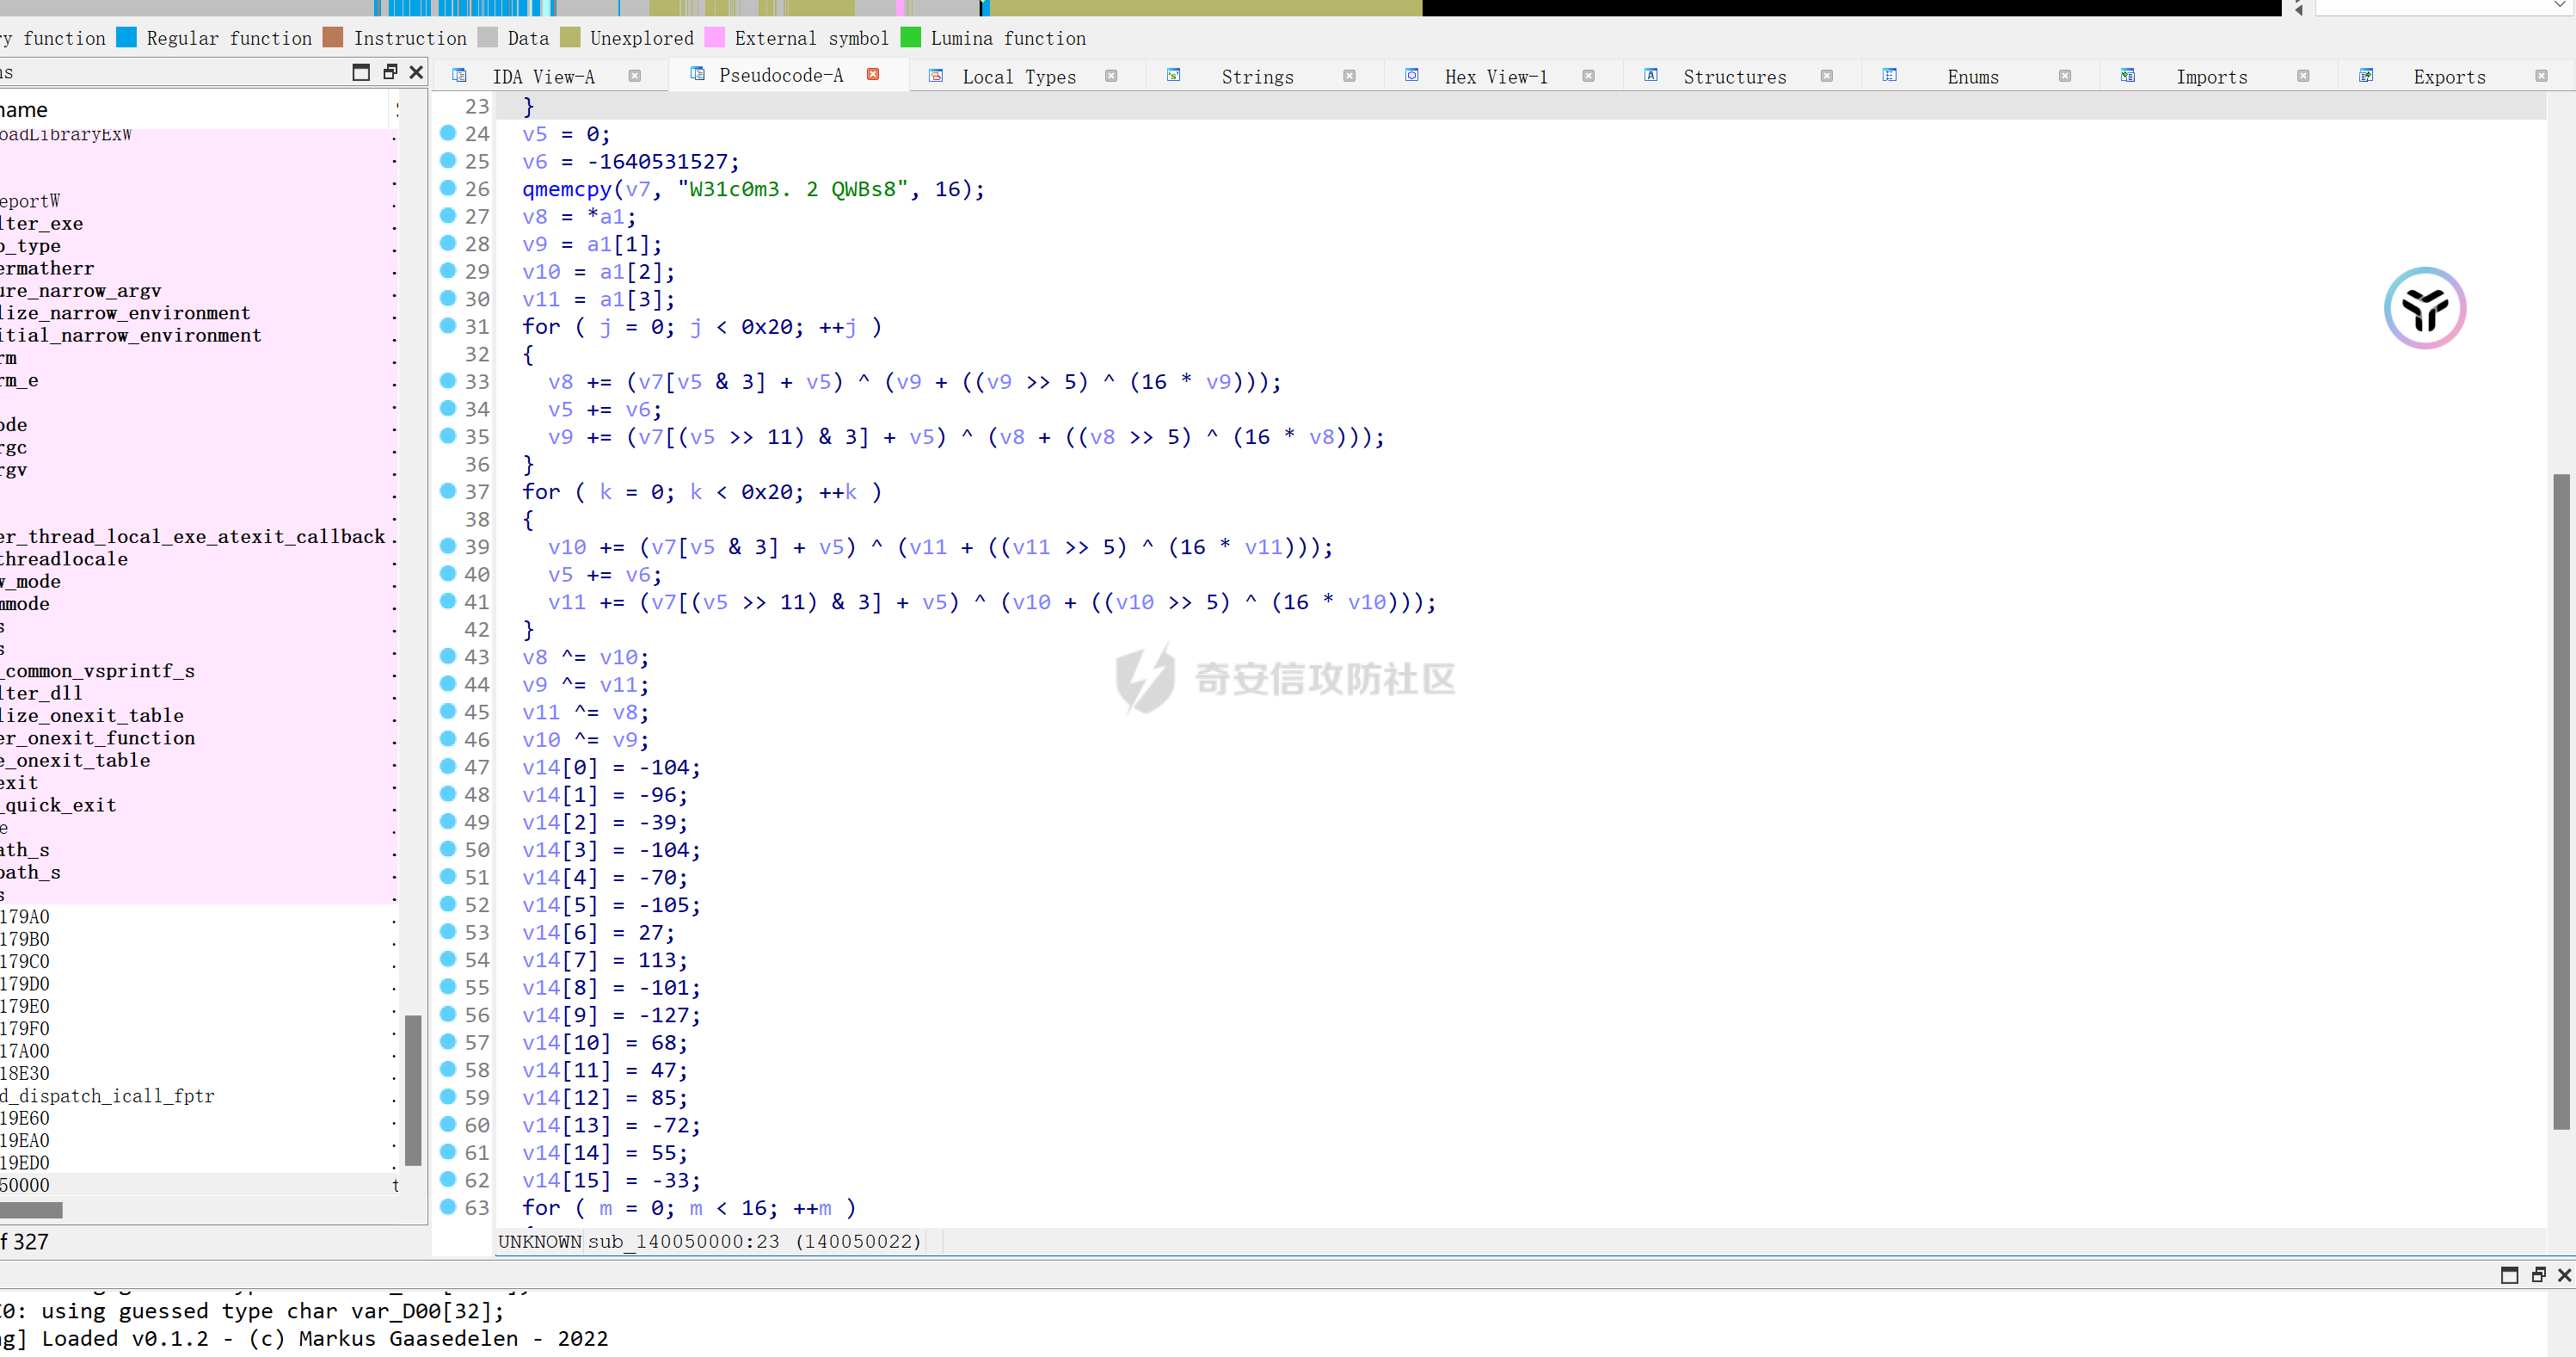Switch to the Pseudocode-A tab
Viewport: 2576px width, 1357px height.
tap(780, 76)
